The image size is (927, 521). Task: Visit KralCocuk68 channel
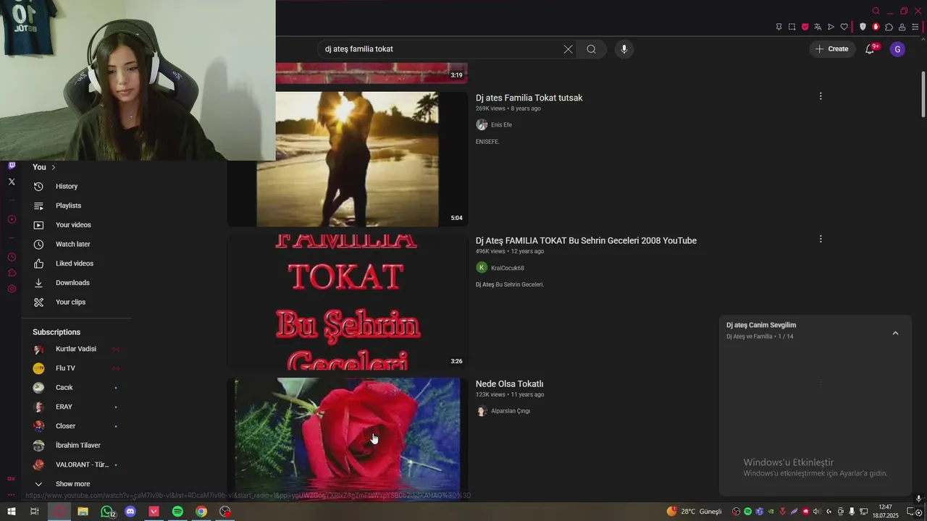coord(507,268)
